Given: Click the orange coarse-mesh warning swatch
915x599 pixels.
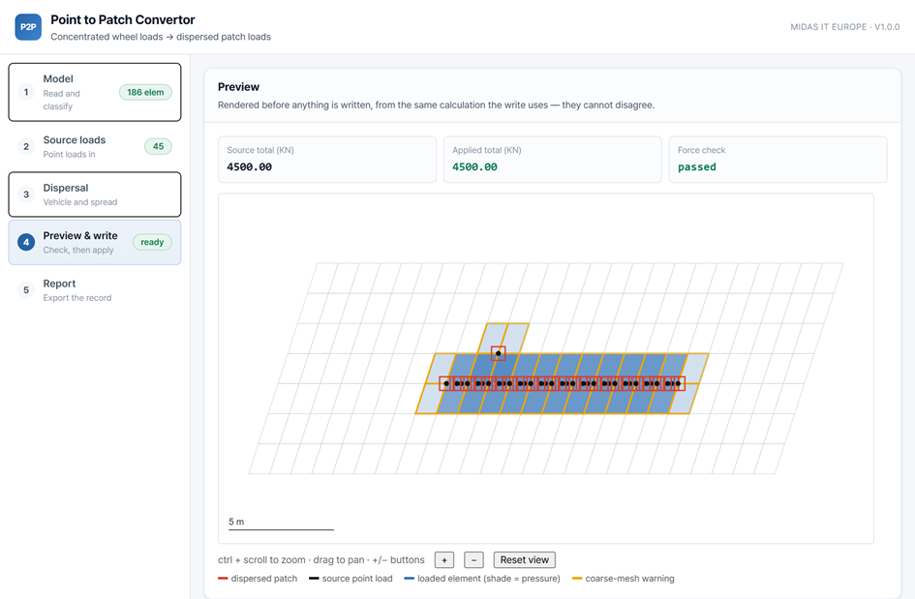Looking at the screenshot, I should tap(577, 579).
